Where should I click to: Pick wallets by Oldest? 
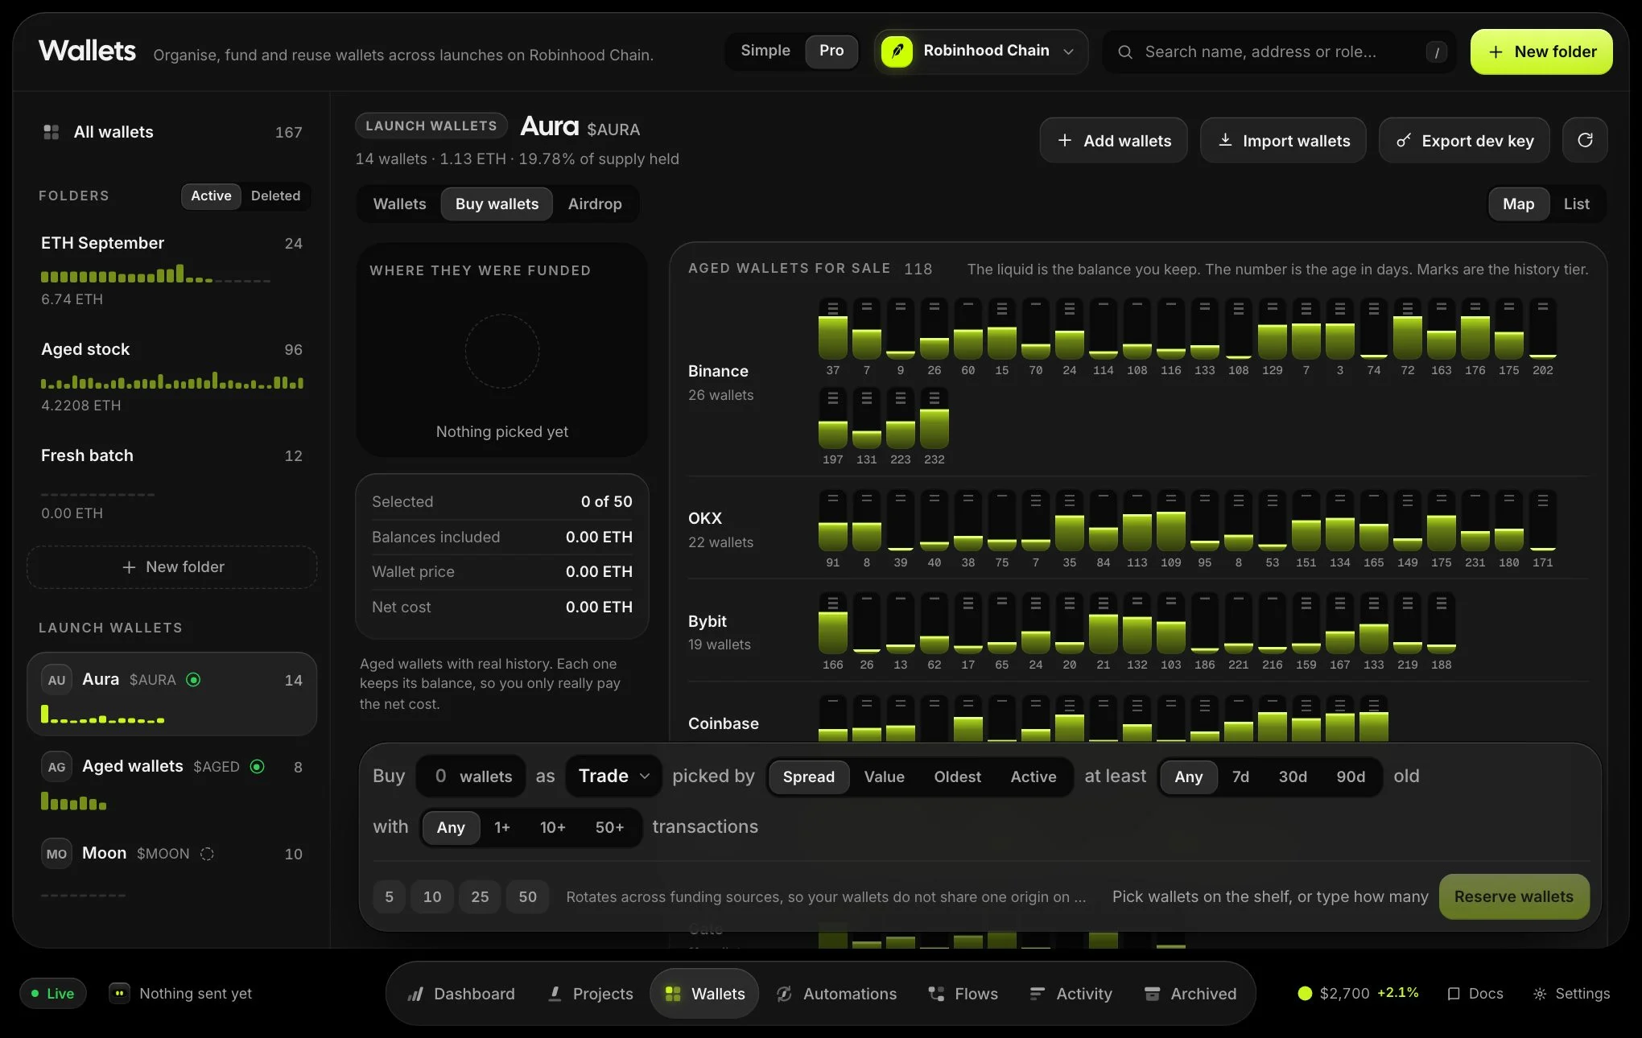(x=957, y=776)
